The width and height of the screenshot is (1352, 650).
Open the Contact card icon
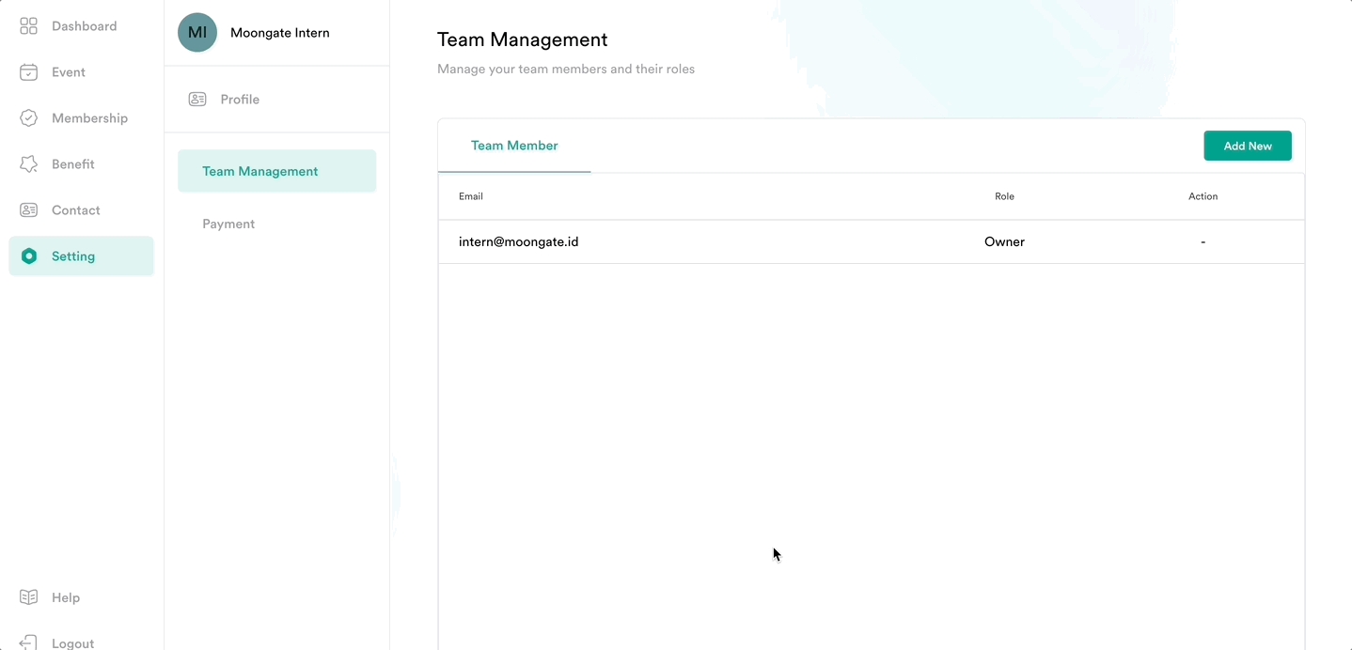[x=28, y=210]
